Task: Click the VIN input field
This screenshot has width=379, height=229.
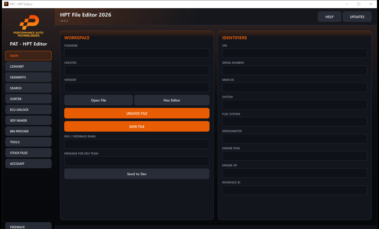Action: click(295, 53)
